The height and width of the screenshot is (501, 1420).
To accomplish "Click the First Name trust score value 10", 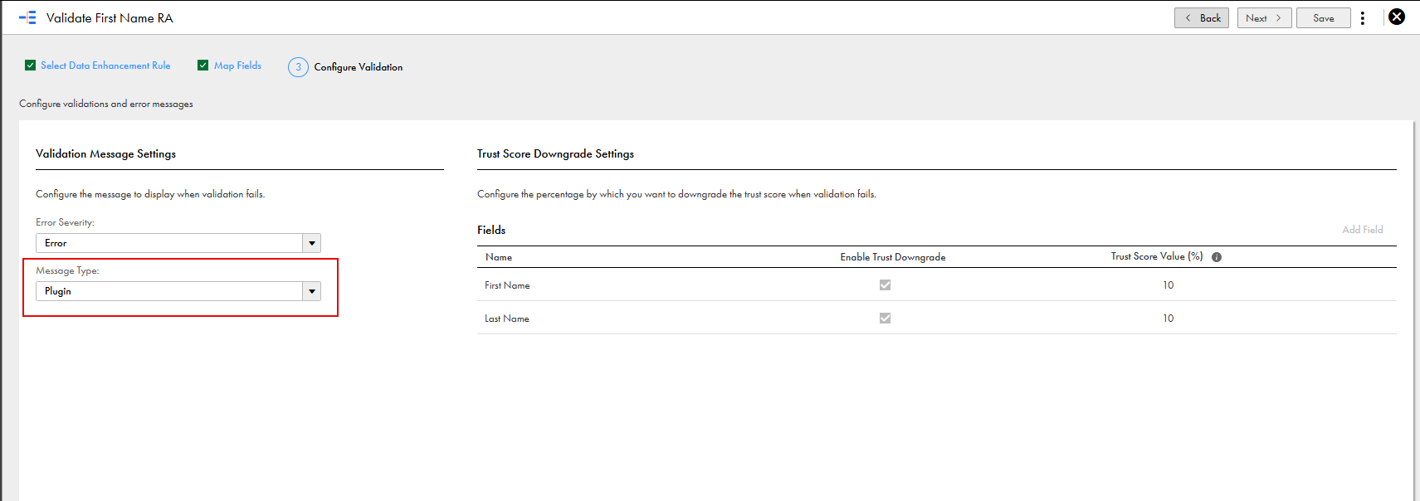I will 1168,285.
